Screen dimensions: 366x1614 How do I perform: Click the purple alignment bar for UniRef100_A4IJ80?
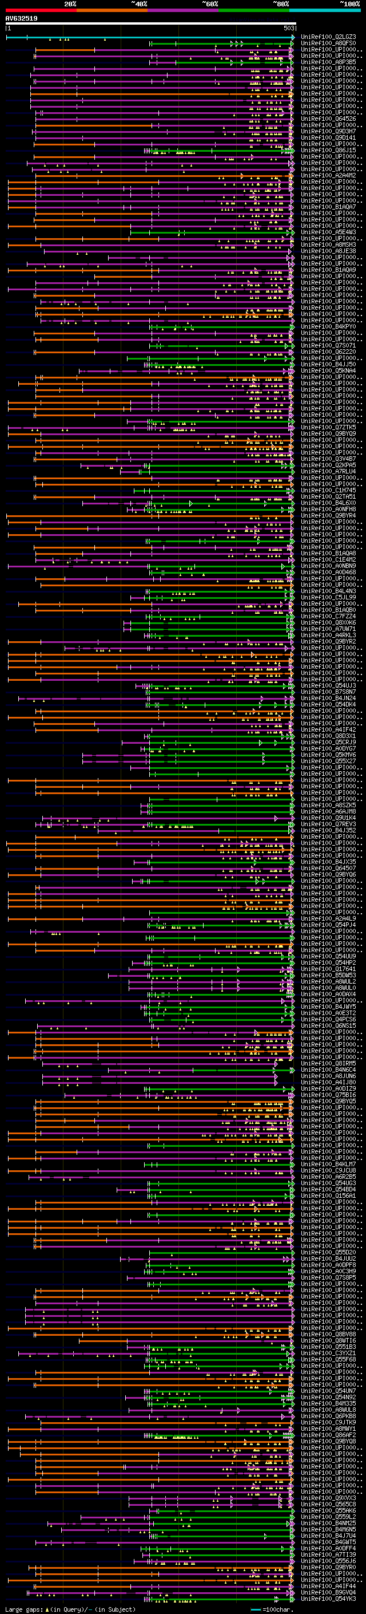160,1082
